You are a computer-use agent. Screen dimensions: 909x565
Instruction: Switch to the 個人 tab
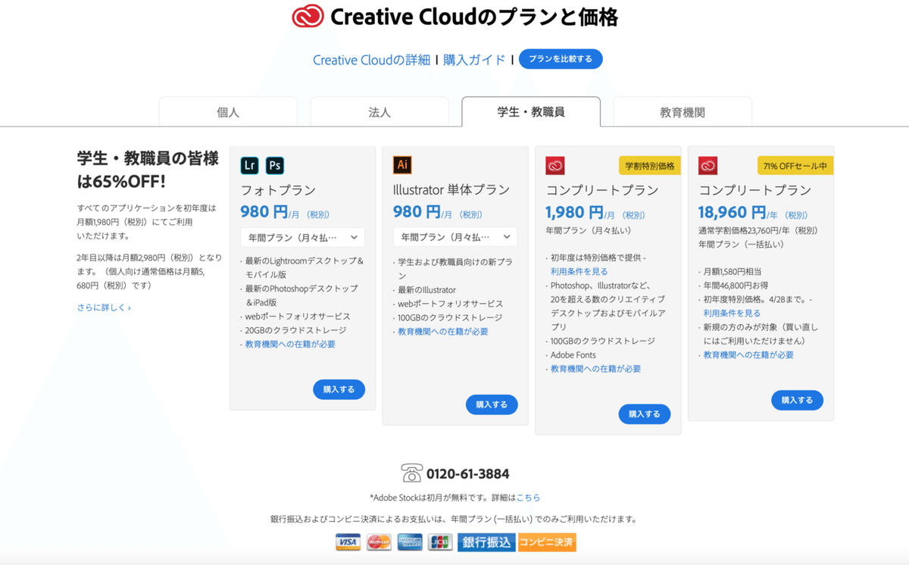(228, 112)
